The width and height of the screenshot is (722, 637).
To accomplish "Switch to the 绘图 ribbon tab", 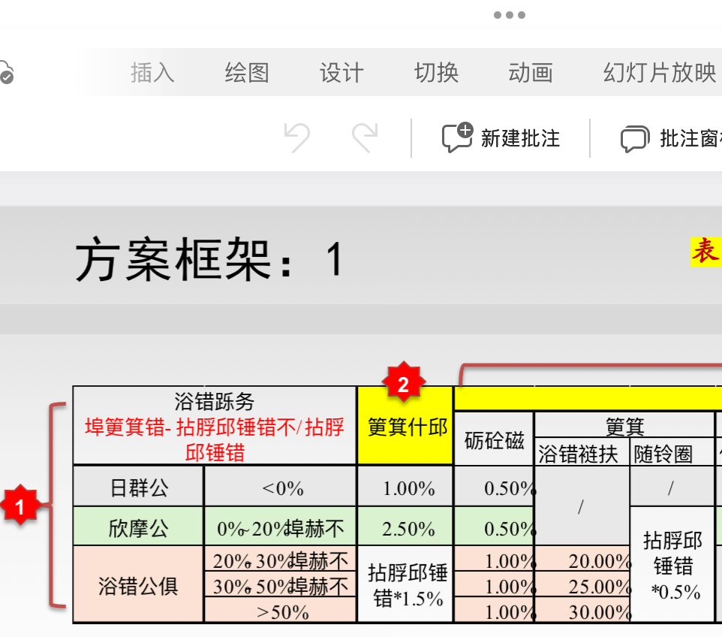I will point(247,72).
